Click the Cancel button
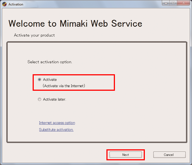Image resolution: width=192 pixels, height=165 pixels. tap(169, 155)
